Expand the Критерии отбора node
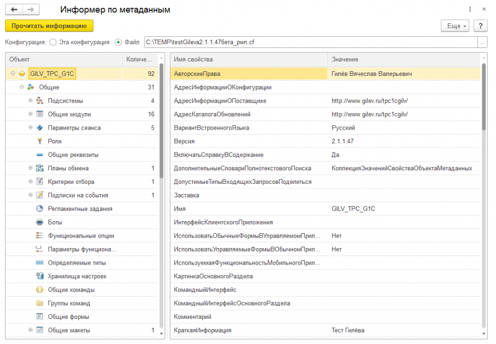 click(31, 182)
